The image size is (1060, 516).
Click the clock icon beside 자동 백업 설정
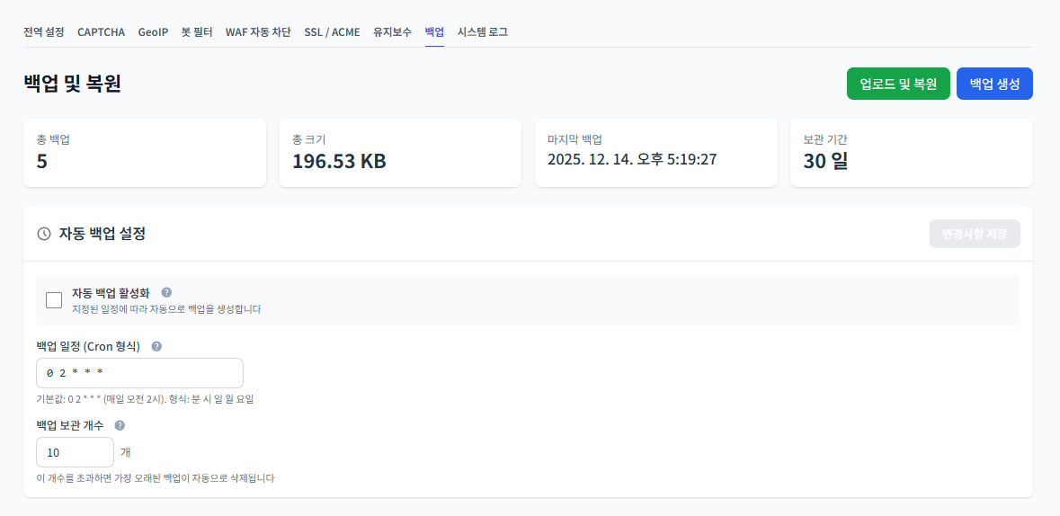point(44,234)
